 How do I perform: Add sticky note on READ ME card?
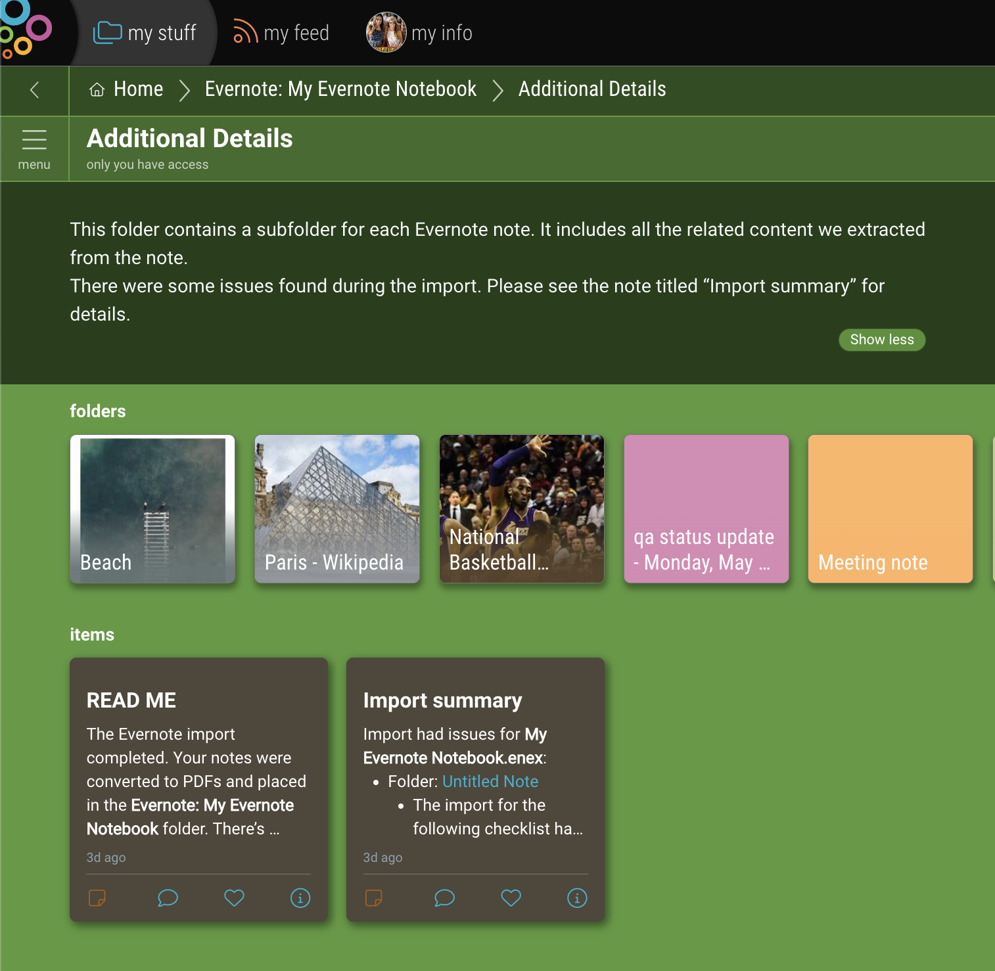[x=97, y=898]
